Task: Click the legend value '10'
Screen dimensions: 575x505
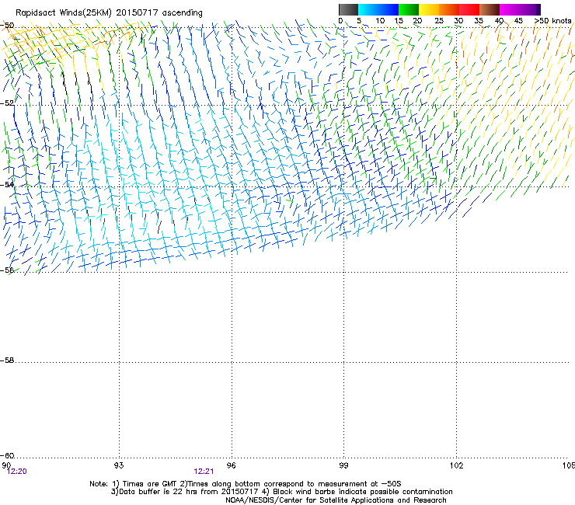Action: [380, 21]
